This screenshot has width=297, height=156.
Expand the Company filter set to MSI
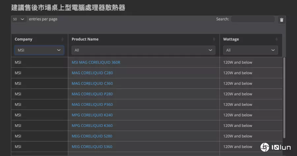click(x=39, y=50)
